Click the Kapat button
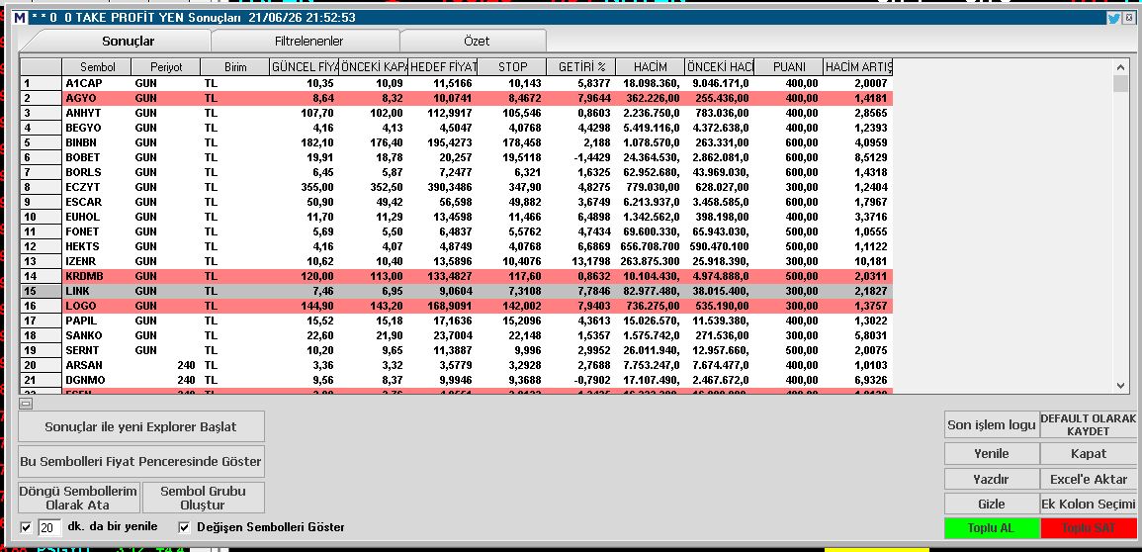The height and width of the screenshot is (552, 1142). click(x=1088, y=454)
